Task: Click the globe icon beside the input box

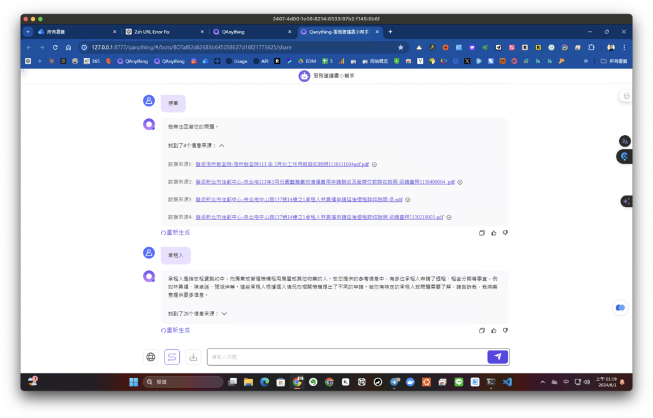Action: (150, 357)
